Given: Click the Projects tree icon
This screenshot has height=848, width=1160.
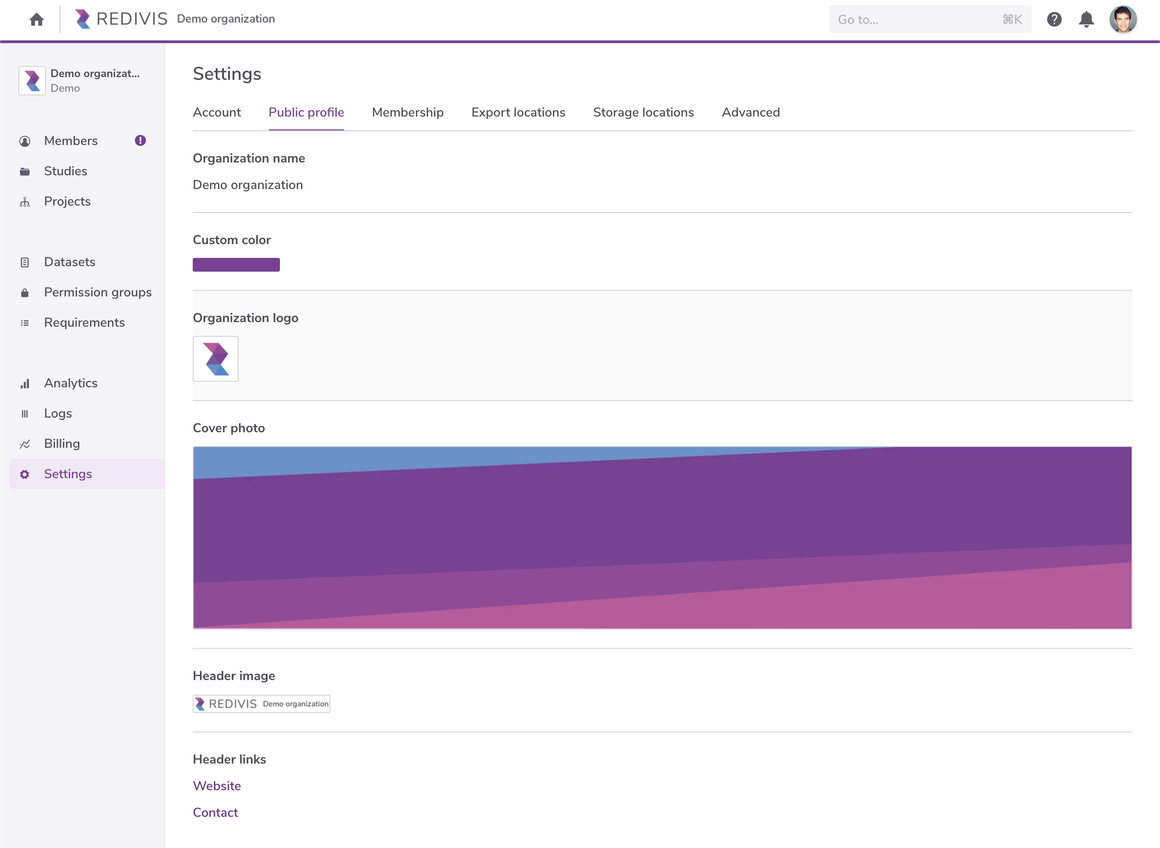Looking at the screenshot, I should (25, 202).
